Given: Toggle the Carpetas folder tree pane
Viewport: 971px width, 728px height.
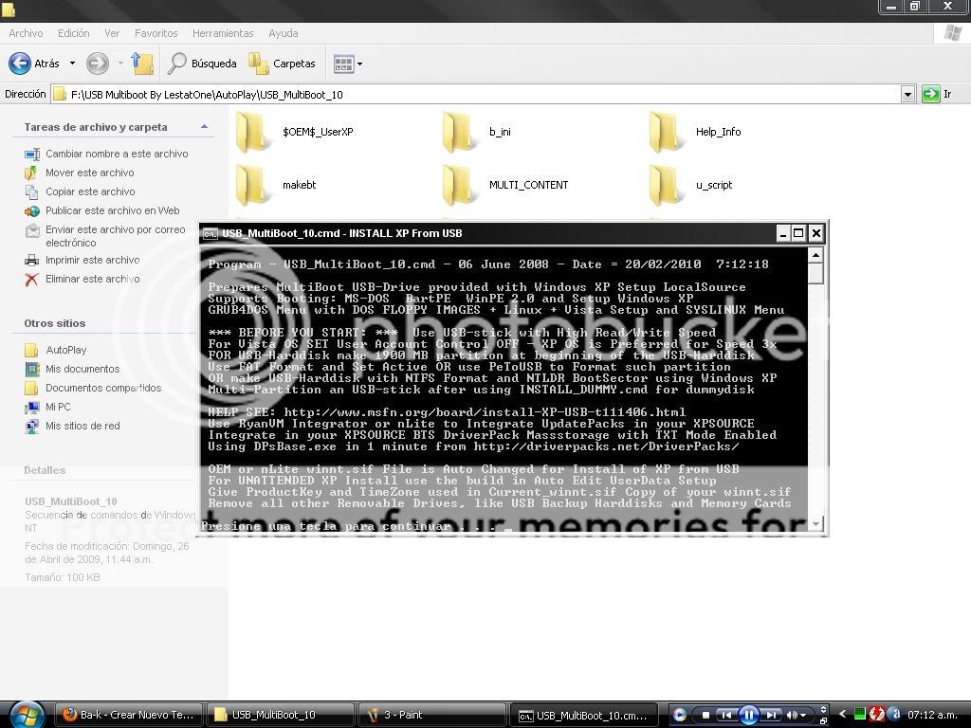Looking at the screenshot, I should click(x=282, y=64).
